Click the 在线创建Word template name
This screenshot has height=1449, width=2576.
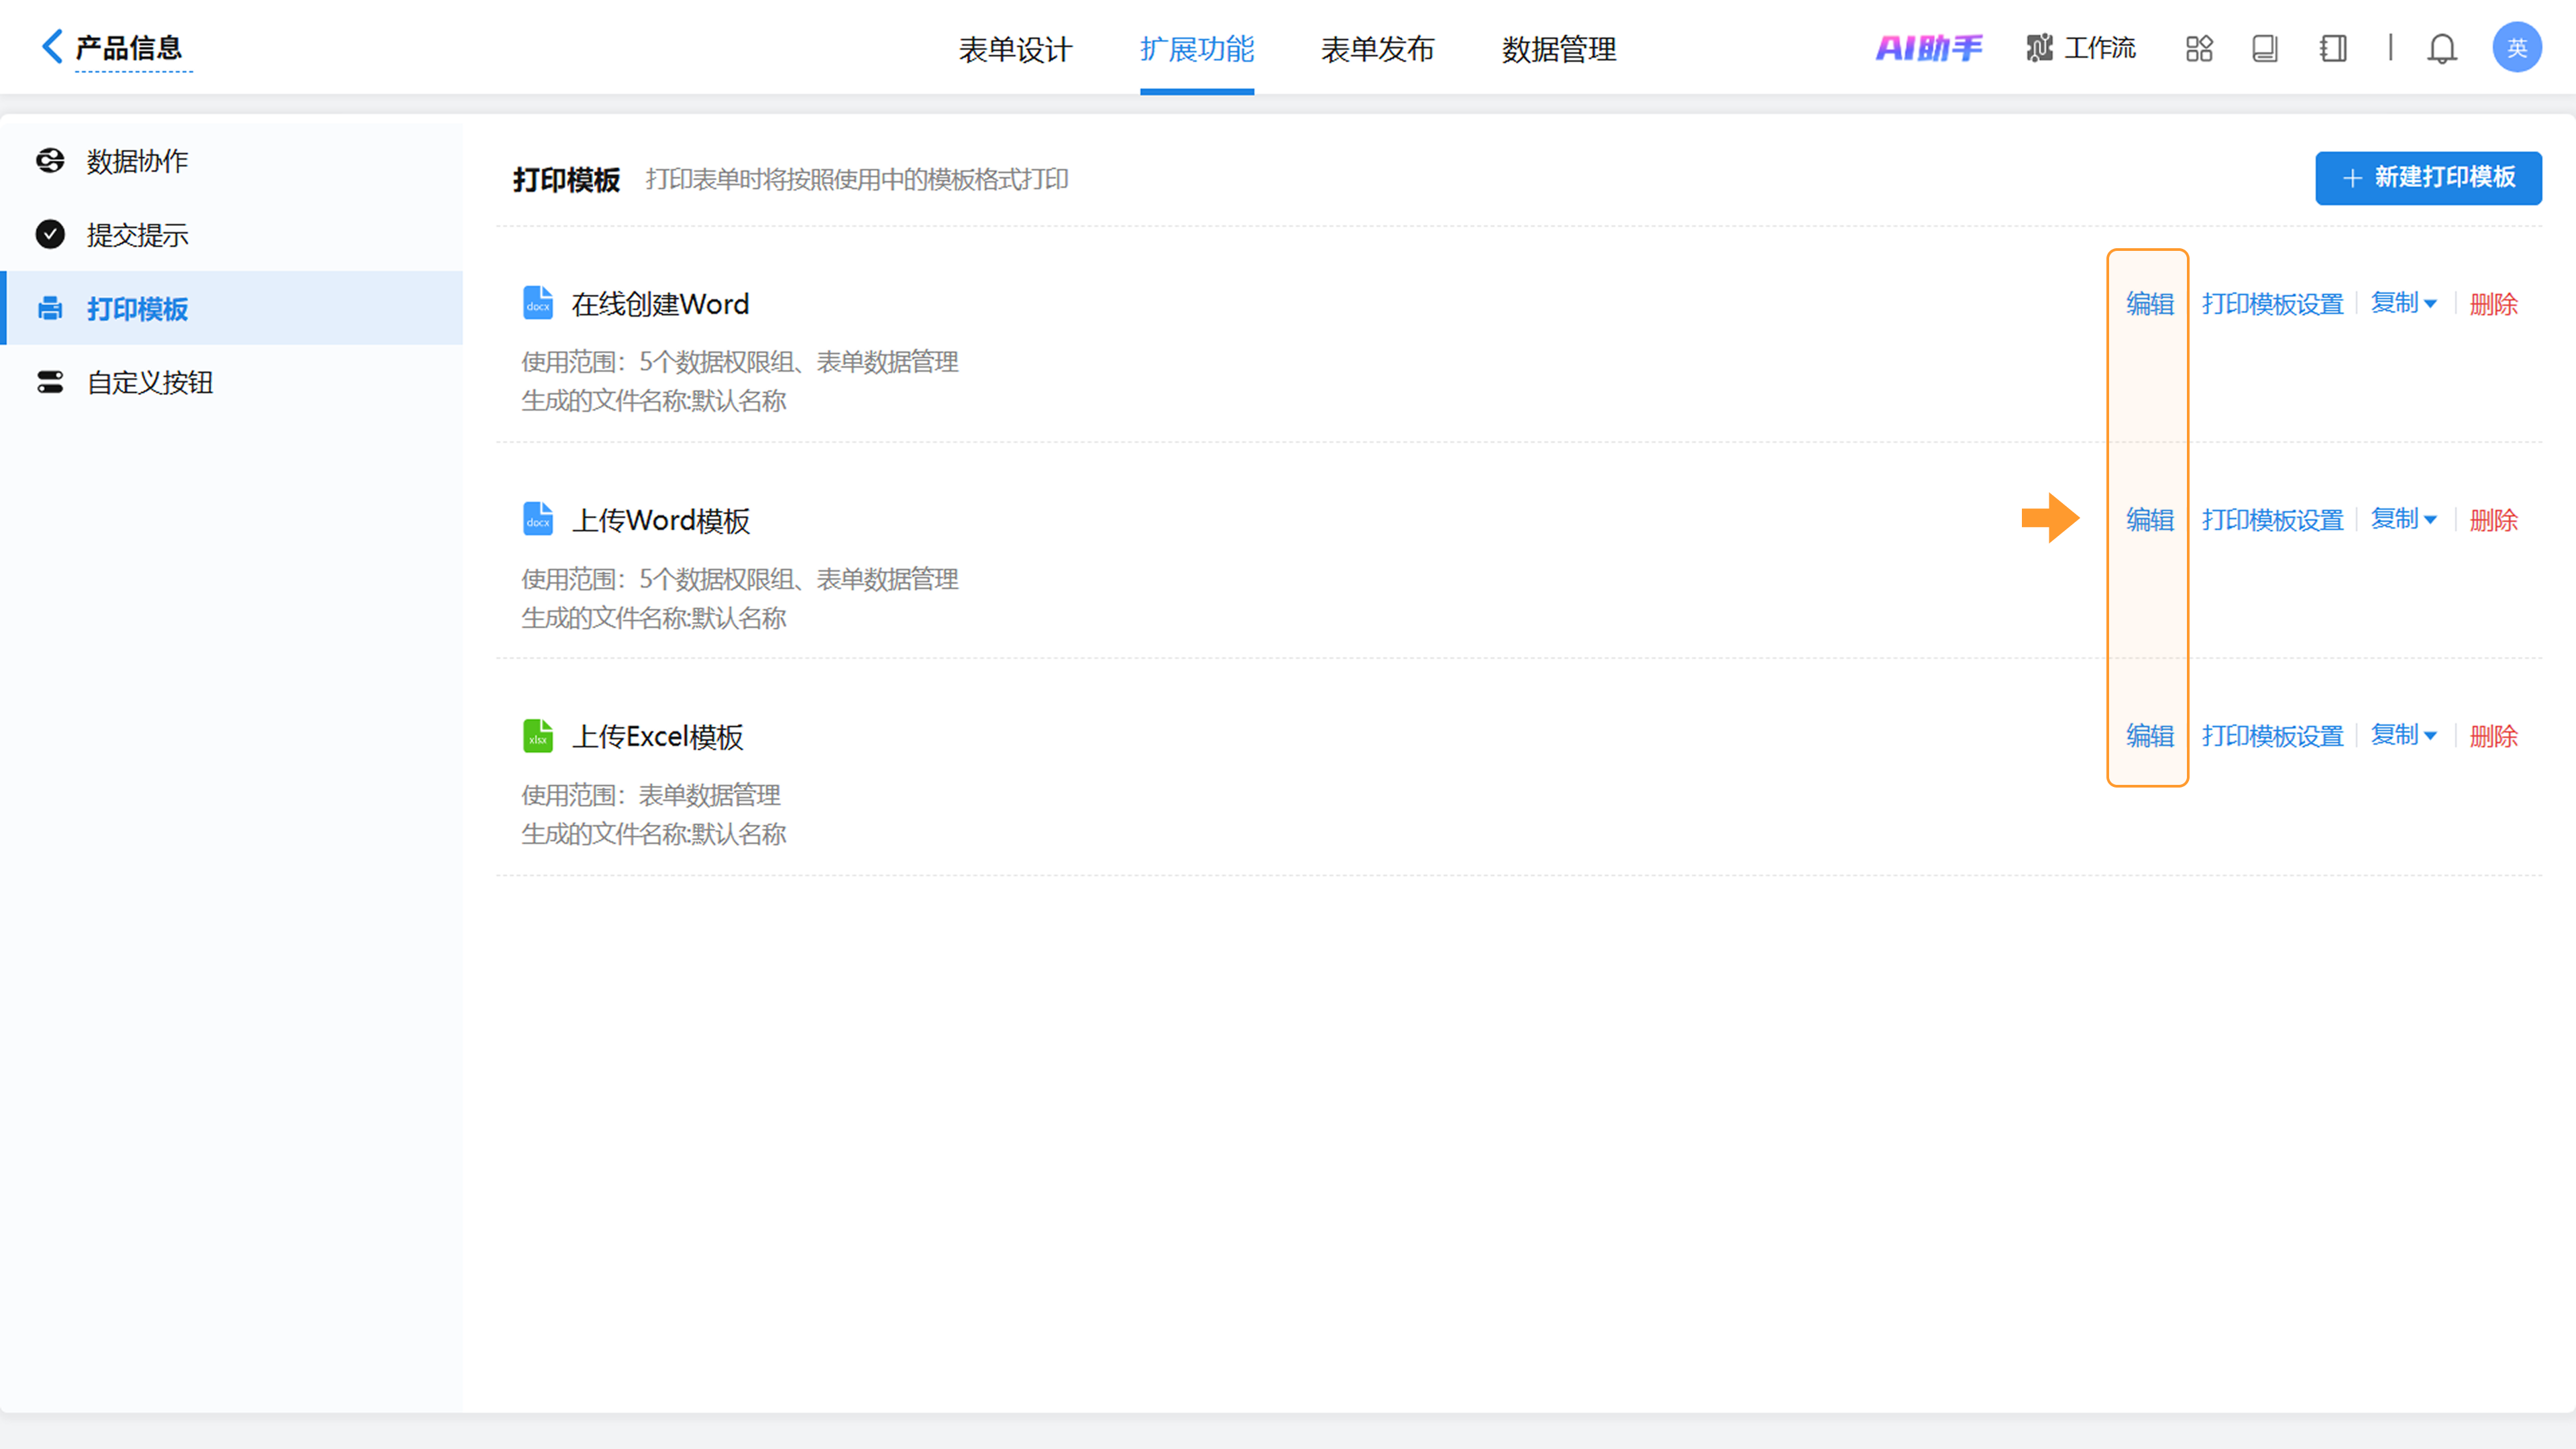click(660, 304)
